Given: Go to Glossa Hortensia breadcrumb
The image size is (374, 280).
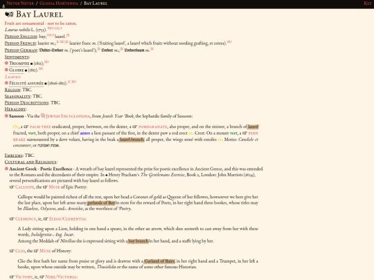Looking at the screenshot, I should (59, 3).
